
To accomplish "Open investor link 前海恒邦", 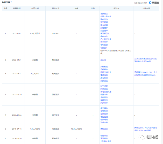I will (104, 31).
